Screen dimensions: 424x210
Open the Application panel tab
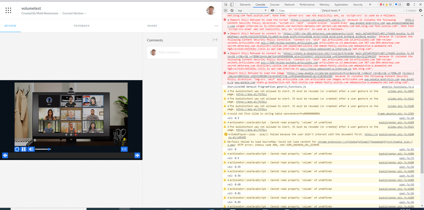[x=341, y=5]
